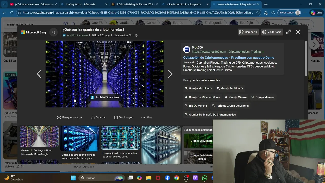Open WhatsApp from the taskbar
Image resolution: width=325 pixels, height=183 pixels.
(205, 178)
